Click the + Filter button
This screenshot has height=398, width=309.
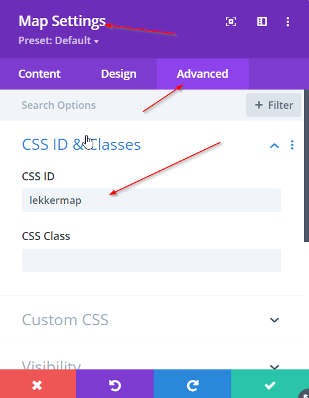coord(274,105)
